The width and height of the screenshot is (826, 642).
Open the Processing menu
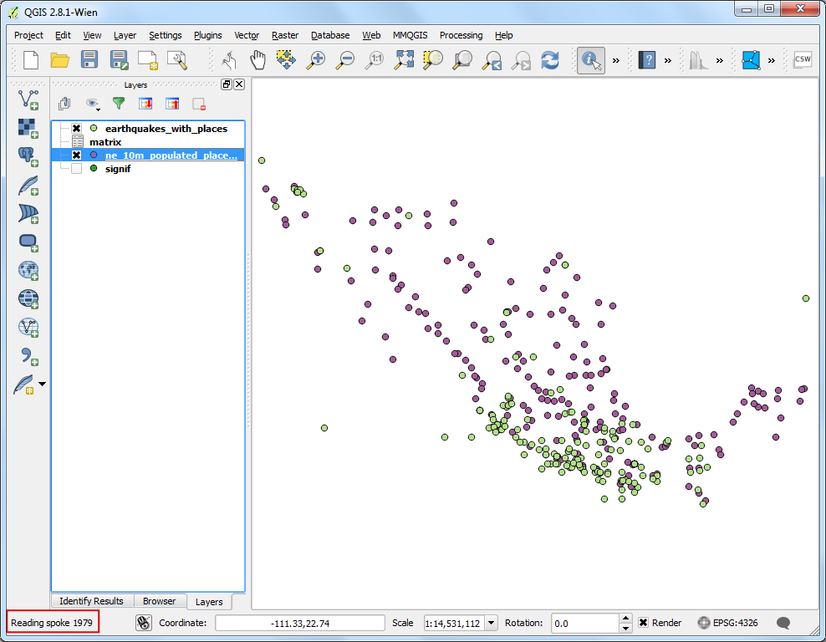tap(461, 35)
